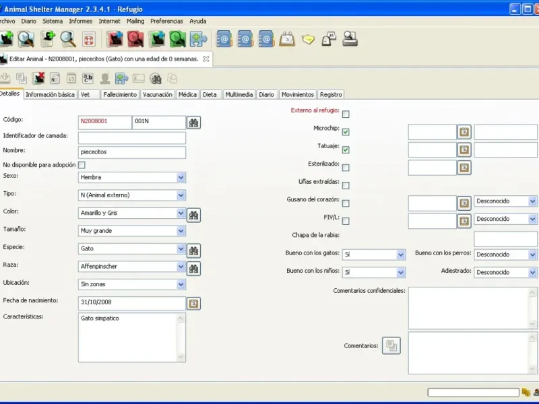Screen dimensions: 539x404
Task: Tick the Esterilizado checkbox
Action: click(346, 168)
